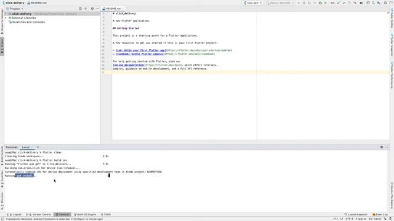
Task: Expand the External Libraries node
Action: (6, 18)
